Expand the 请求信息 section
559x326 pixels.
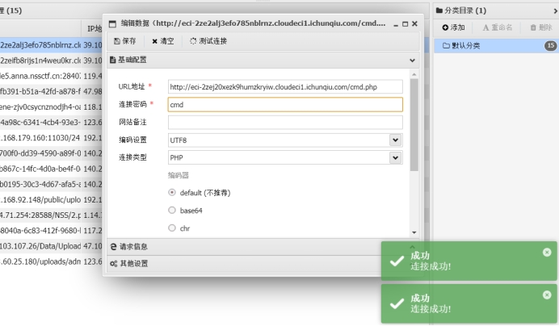263,247
